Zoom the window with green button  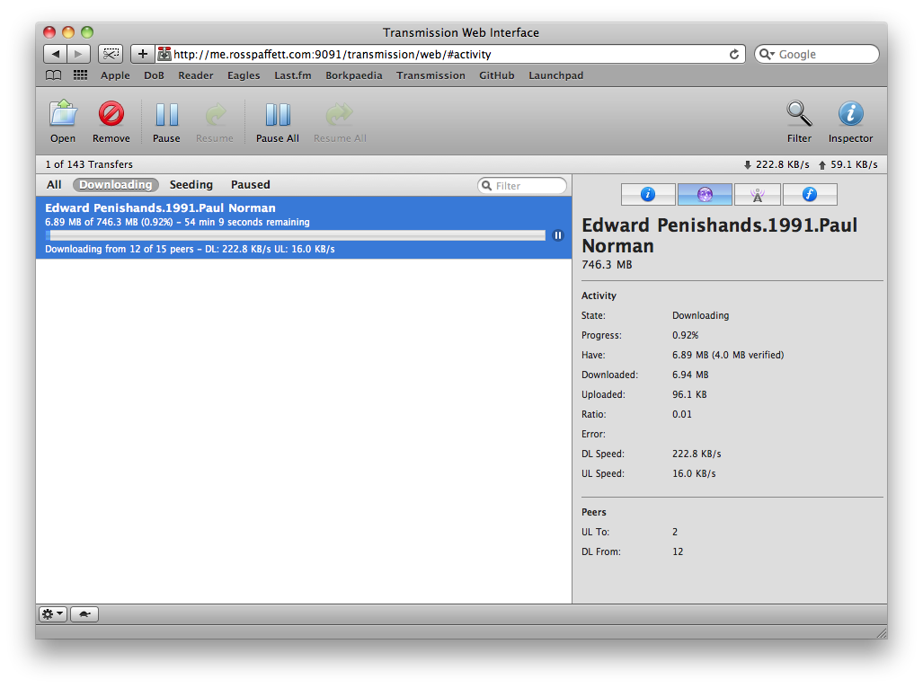click(x=87, y=31)
